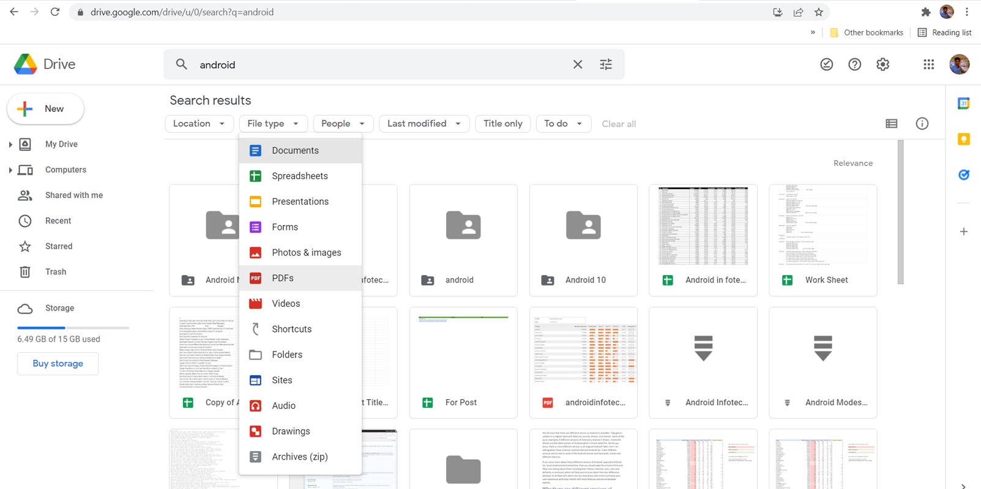Share this page from the address bar

[798, 12]
